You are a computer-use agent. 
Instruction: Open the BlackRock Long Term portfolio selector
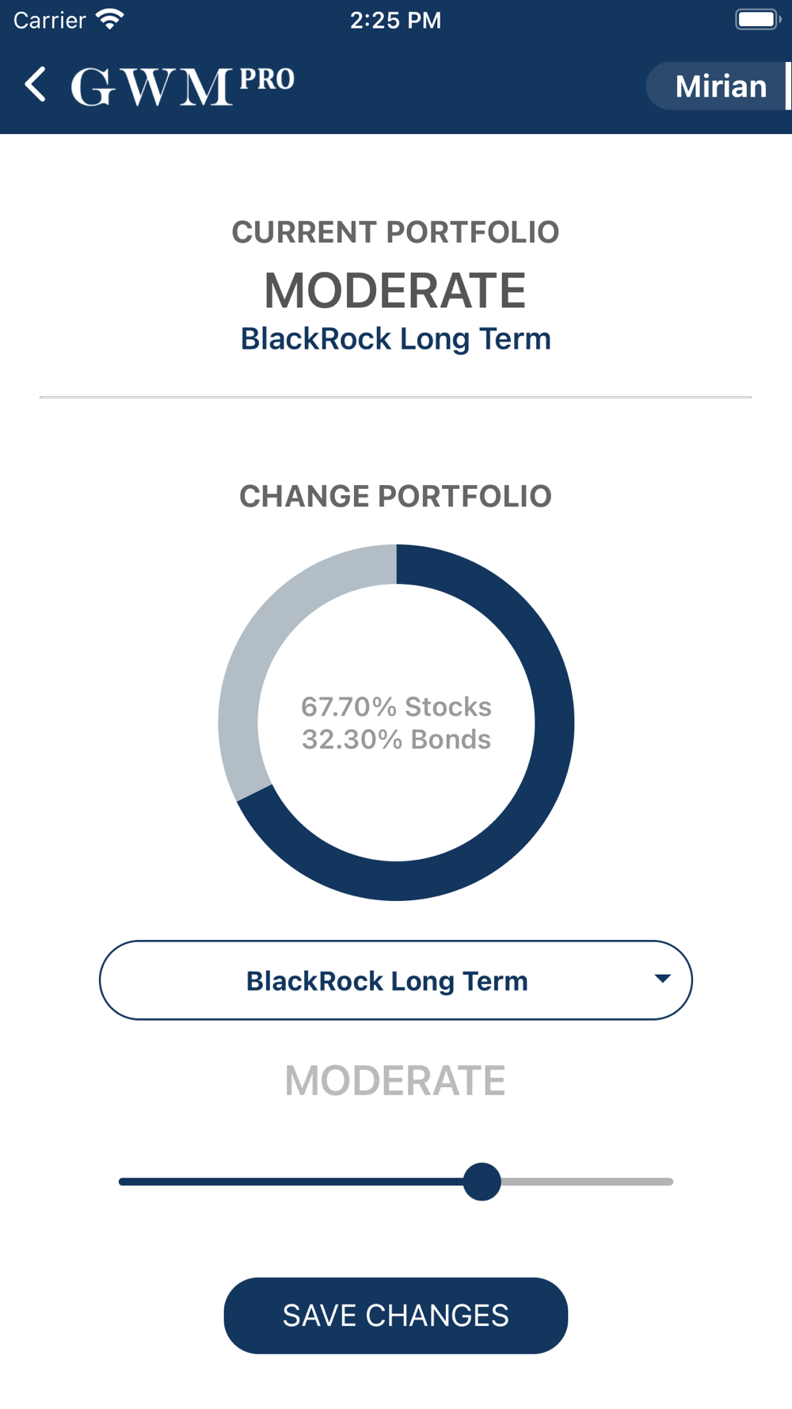click(x=396, y=980)
